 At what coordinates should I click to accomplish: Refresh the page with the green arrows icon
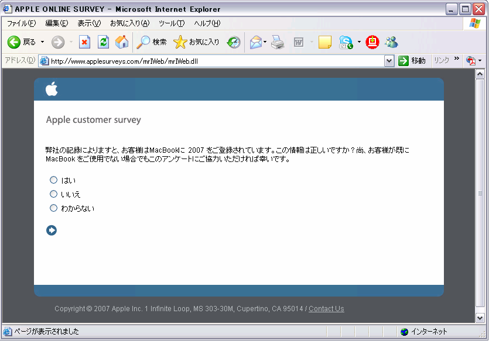point(103,42)
